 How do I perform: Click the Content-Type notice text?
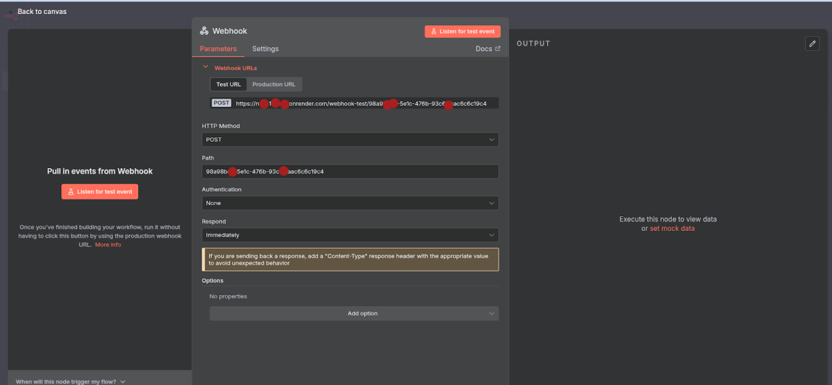(348, 260)
